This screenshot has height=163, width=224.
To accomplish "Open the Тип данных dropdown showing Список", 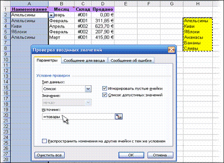I will tap(88, 89).
